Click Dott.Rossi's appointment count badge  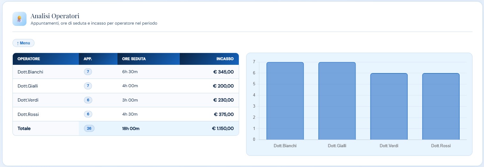click(88, 114)
